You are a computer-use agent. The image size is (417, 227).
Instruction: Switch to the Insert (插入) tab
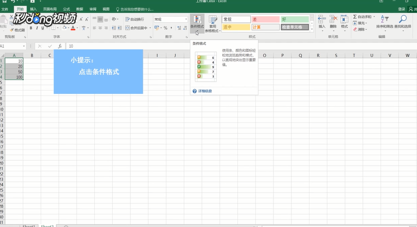33,9
